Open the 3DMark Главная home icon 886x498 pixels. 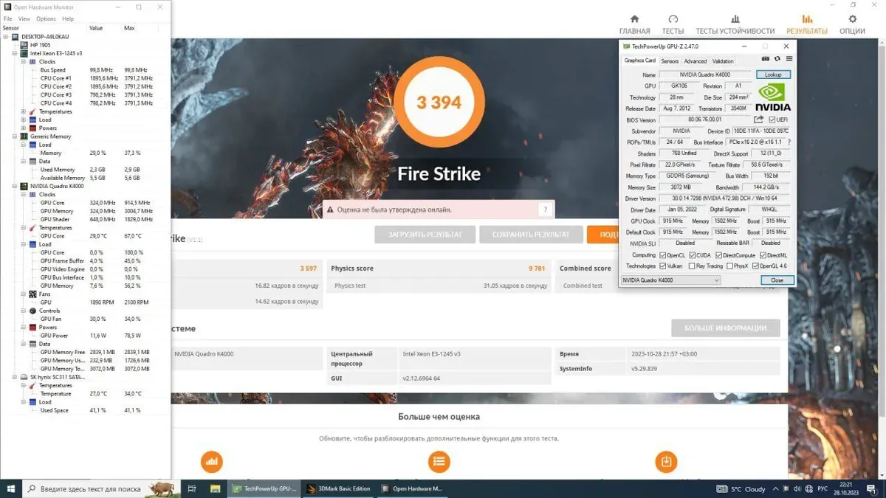[x=634, y=20]
